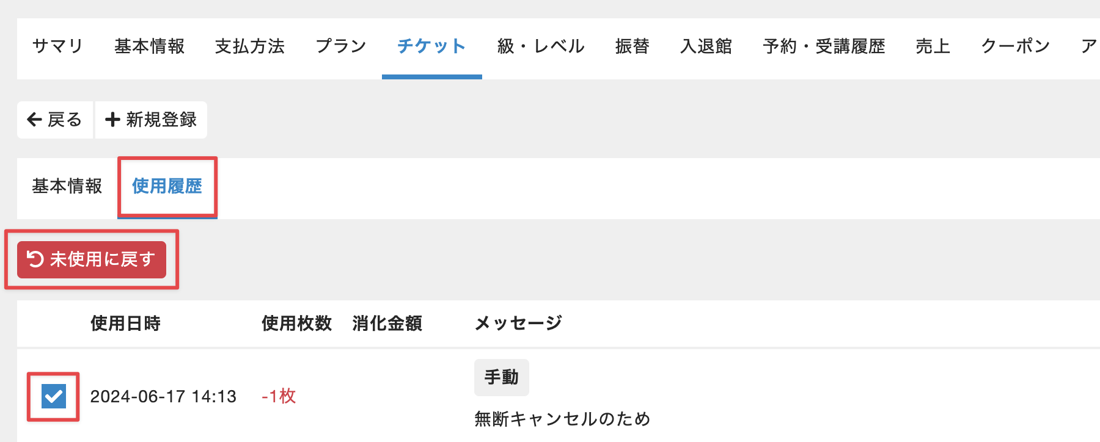Open the 予約・受講履歴 tab

(824, 46)
